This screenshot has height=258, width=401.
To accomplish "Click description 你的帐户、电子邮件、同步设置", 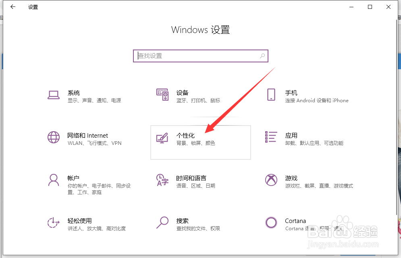I will pos(99,189).
